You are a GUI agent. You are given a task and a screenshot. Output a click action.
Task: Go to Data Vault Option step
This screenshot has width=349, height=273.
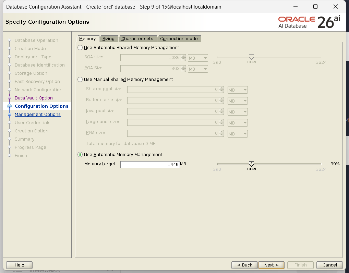pyautogui.click(x=34, y=98)
